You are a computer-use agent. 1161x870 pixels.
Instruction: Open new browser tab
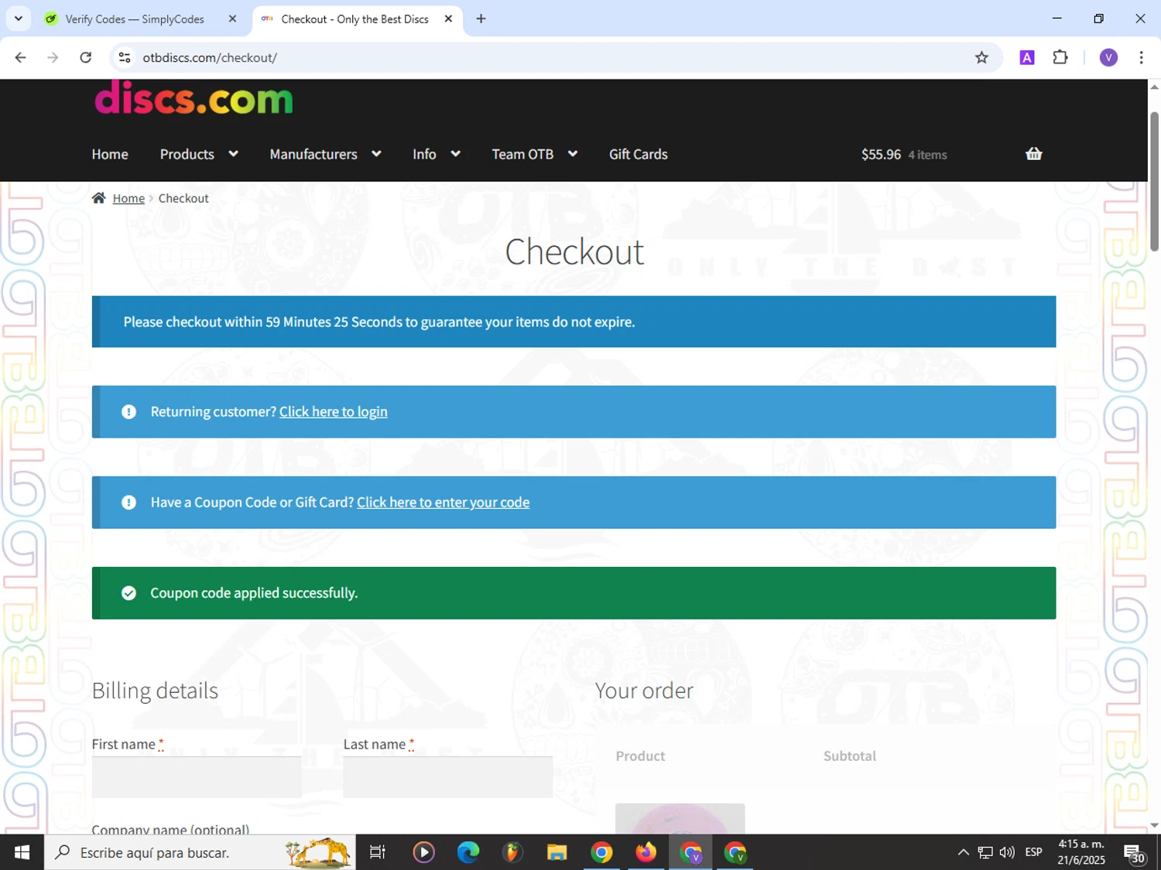481,19
